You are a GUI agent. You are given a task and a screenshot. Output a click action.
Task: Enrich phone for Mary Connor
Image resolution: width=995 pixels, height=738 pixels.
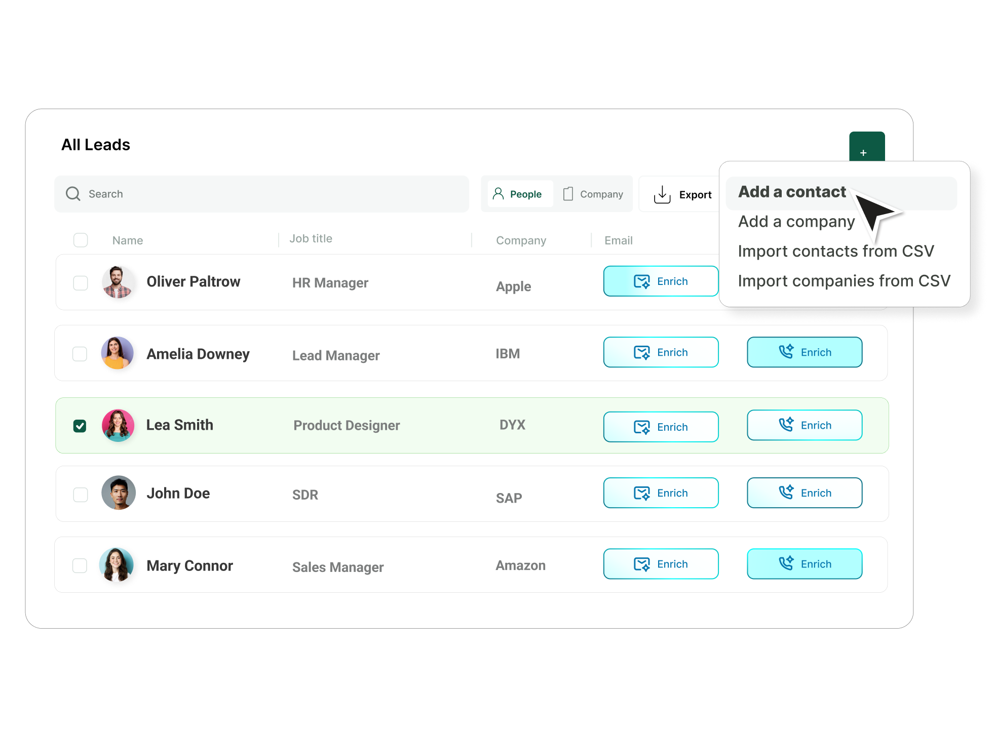coord(804,564)
